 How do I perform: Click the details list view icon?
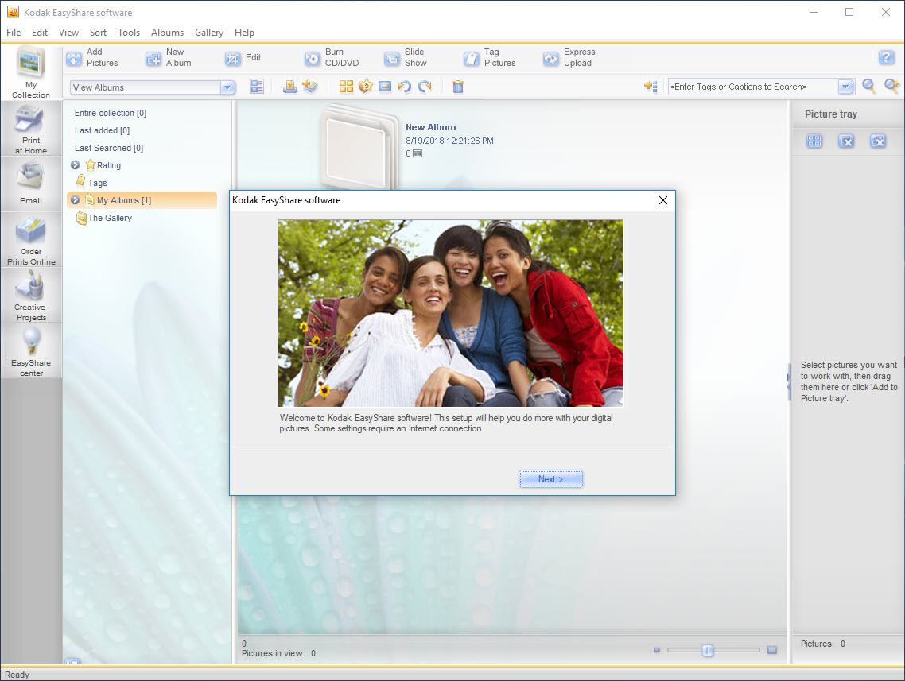[x=257, y=87]
